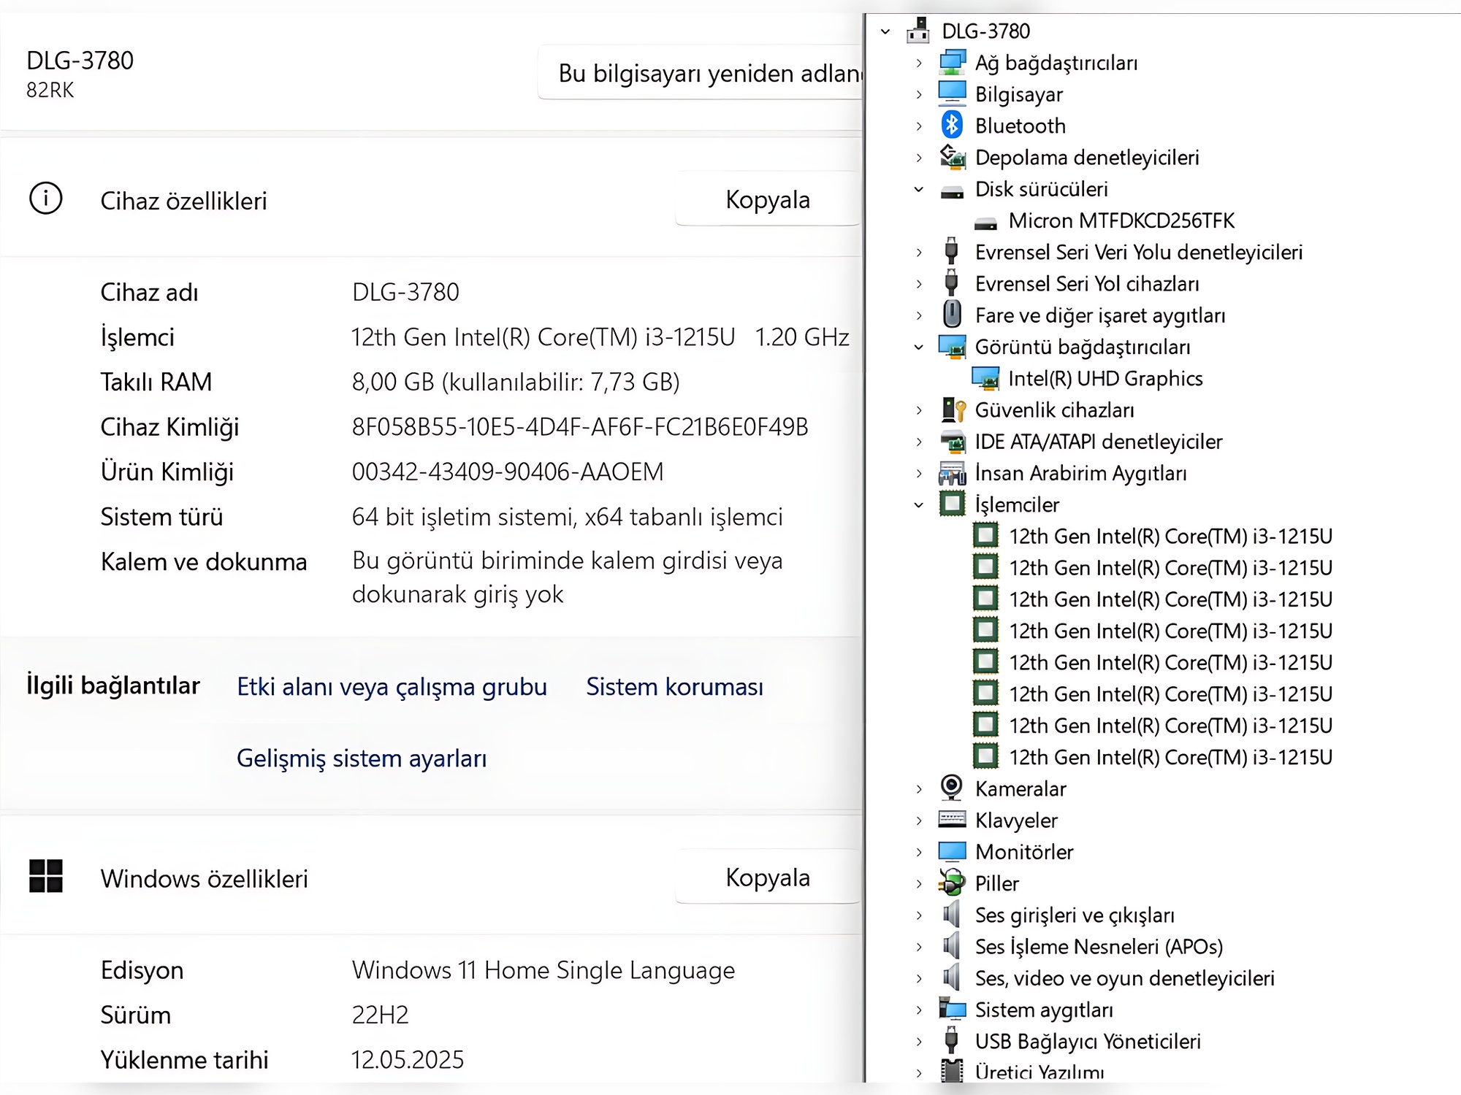Select the İnsan Arabirim Aygıtları row label
The height and width of the screenshot is (1095, 1461).
(x=1080, y=473)
